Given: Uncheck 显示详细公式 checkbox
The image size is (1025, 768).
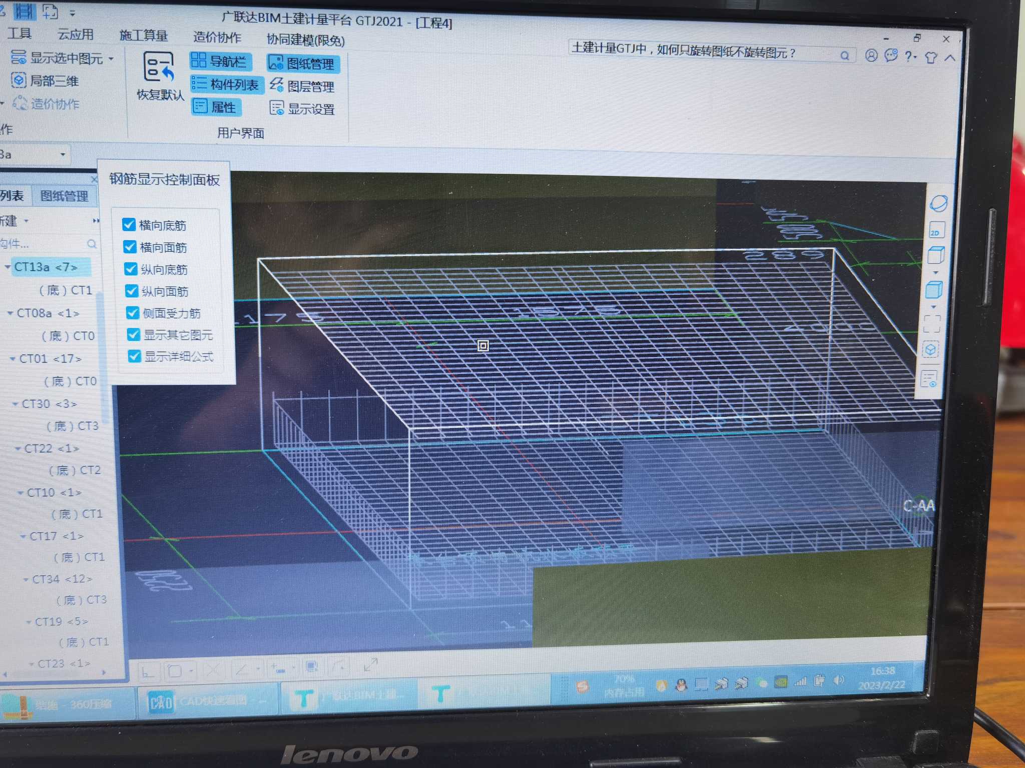Looking at the screenshot, I should (134, 355).
